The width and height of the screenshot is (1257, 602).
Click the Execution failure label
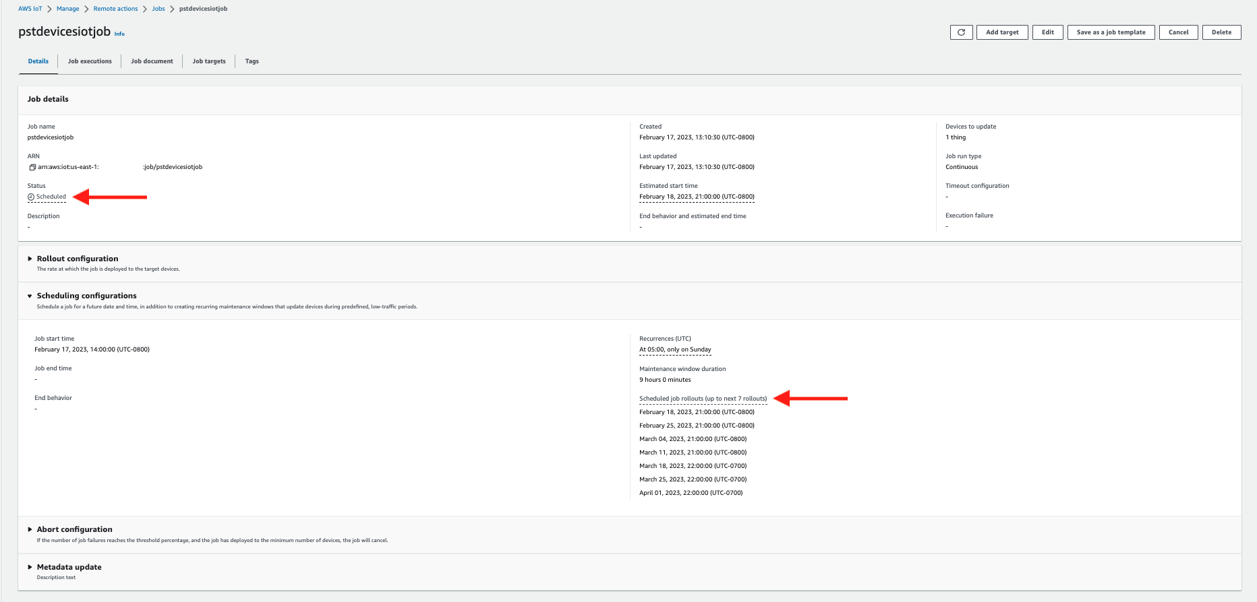click(969, 215)
